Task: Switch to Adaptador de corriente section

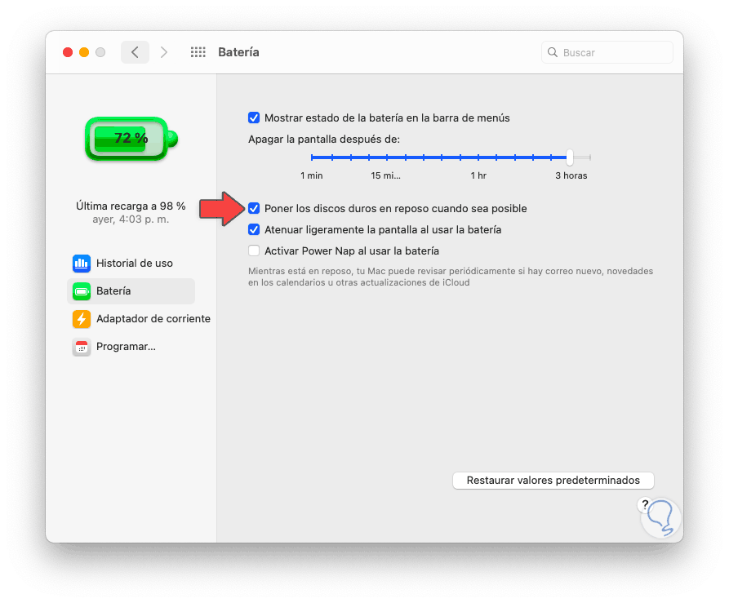Action: click(x=153, y=319)
